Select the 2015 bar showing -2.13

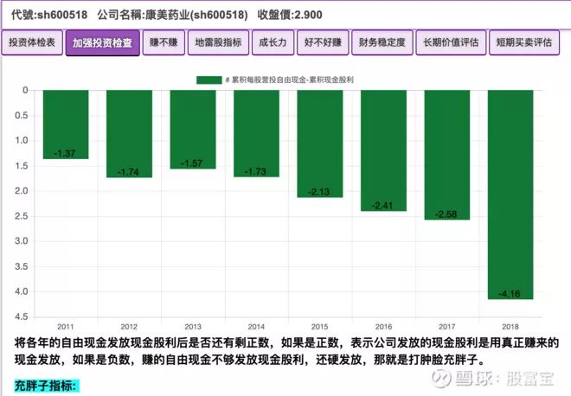click(320, 144)
